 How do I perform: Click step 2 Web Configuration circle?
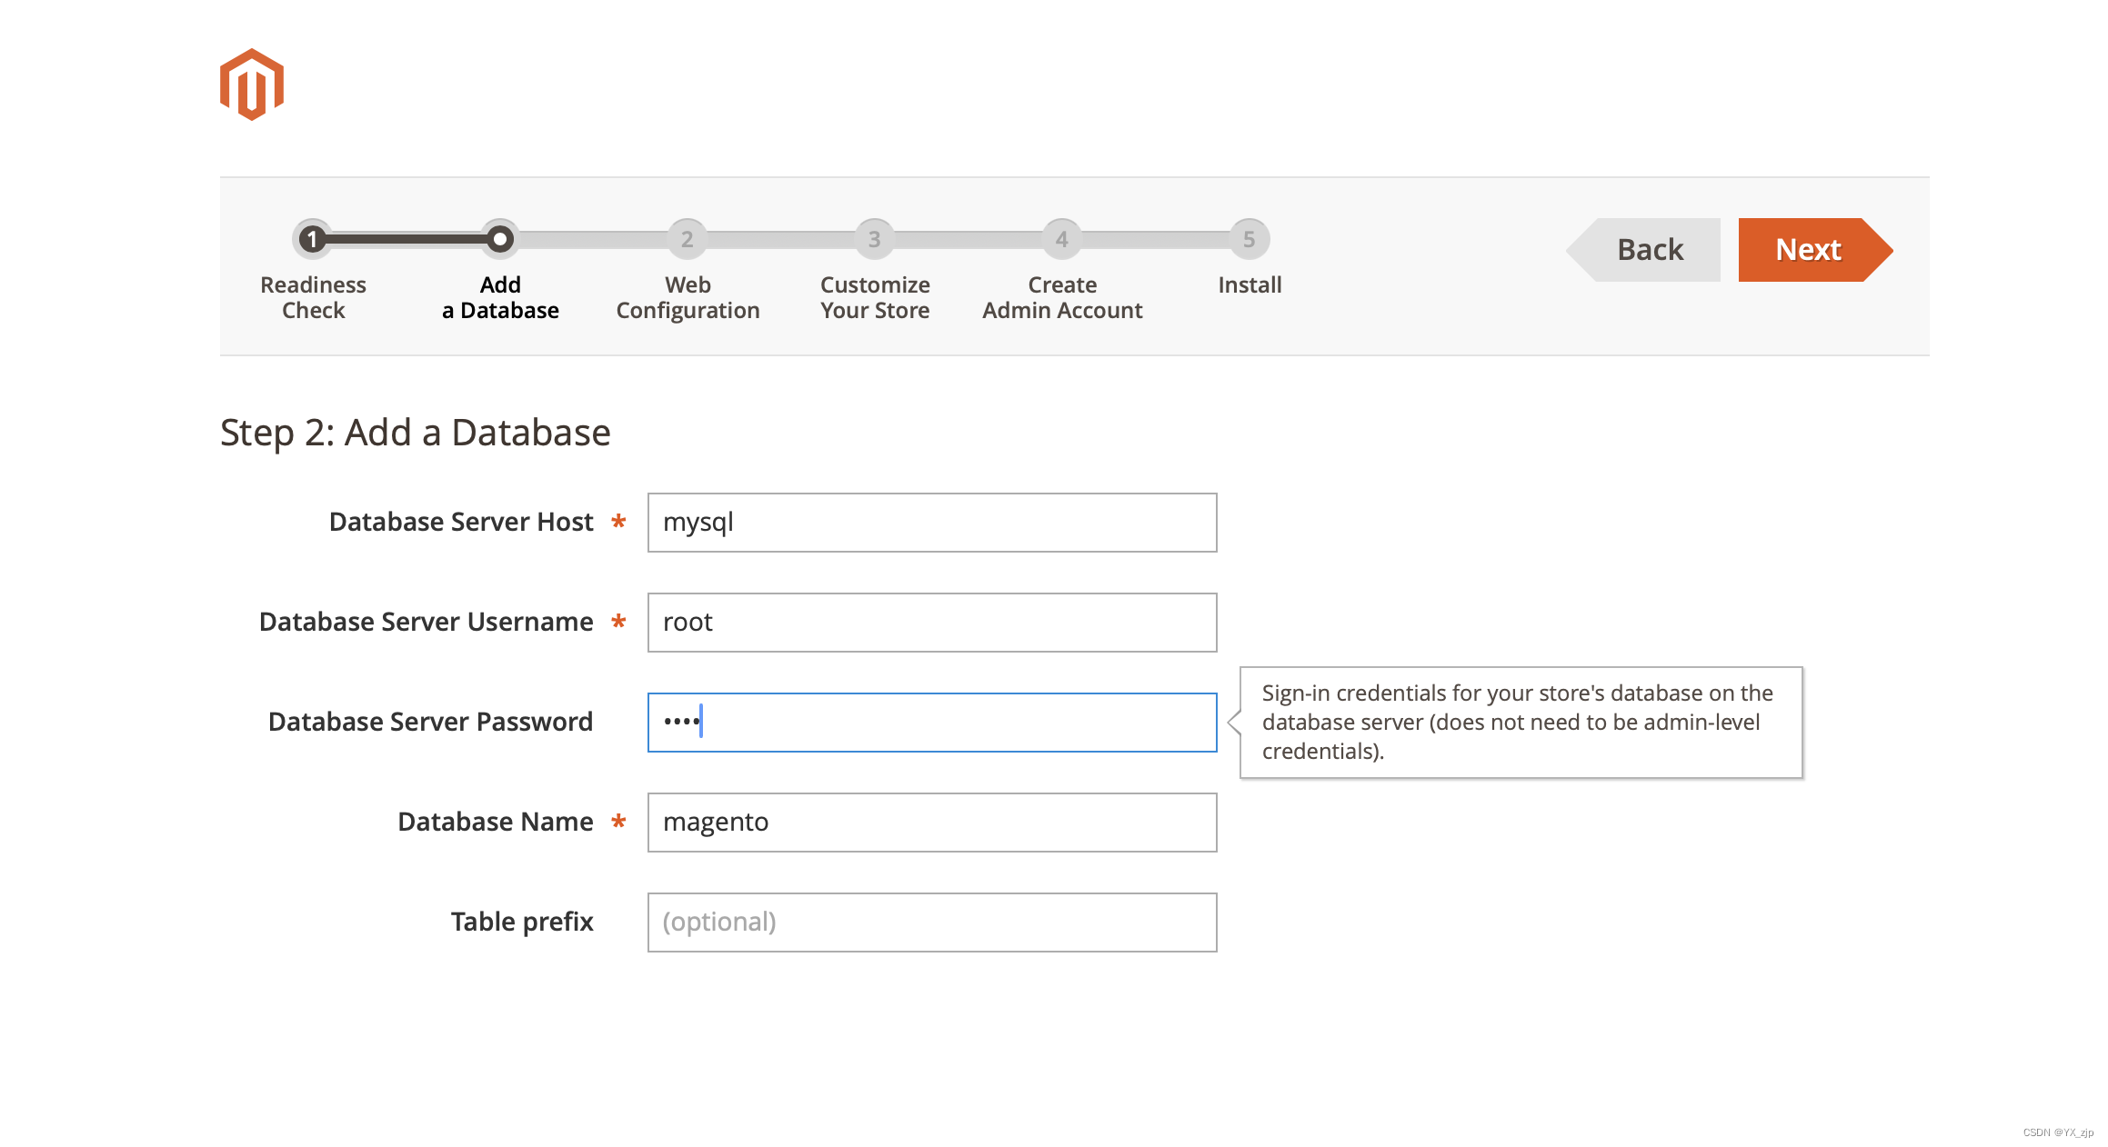click(x=688, y=239)
